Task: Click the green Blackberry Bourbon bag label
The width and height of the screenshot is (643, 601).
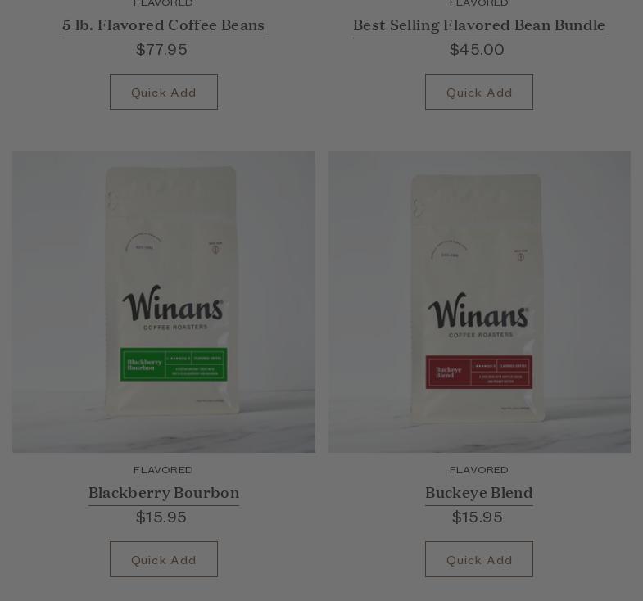Action: [174, 364]
